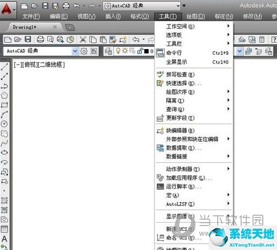Click Workspace Settings gear icon

click(84, 51)
